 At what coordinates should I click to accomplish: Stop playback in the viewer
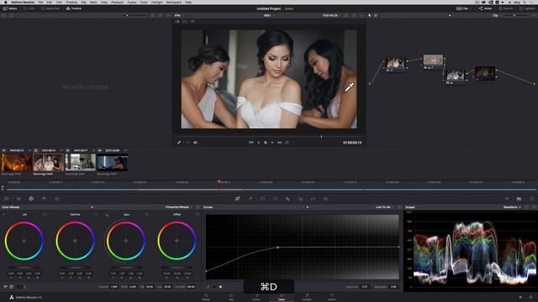tap(266, 143)
